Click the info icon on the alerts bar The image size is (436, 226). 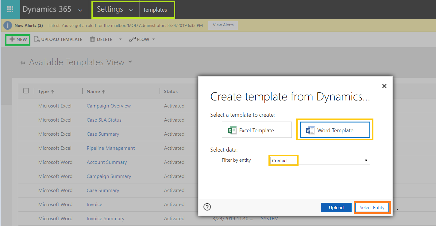coord(7,25)
